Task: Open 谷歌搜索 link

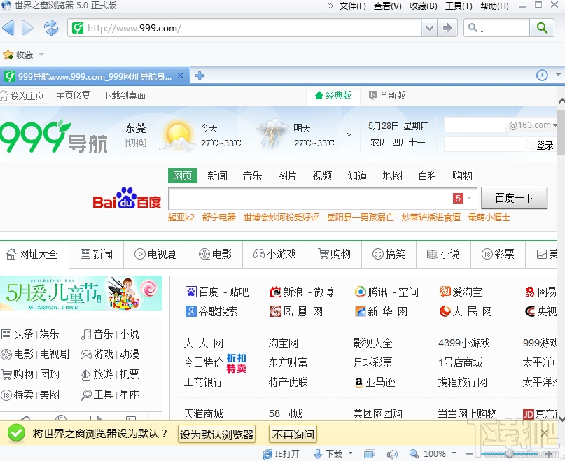Action: [211, 311]
